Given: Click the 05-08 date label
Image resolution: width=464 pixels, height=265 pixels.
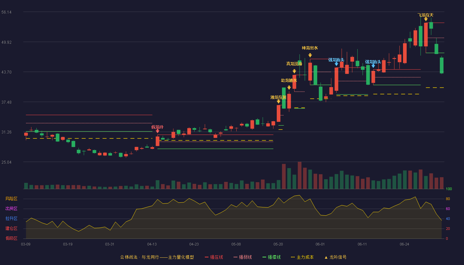Looking at the screenshot, I should [236, 244].
